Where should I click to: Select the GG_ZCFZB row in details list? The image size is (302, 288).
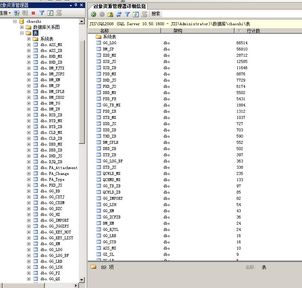[x=195, y=217]
